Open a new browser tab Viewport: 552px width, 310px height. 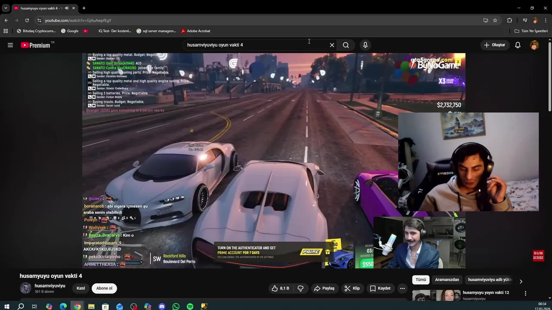84,8
